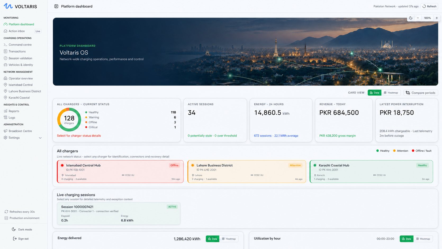The height and width of the screenshot is (249, 442).
Task: Click the green Healthy legend dot in All chargers header
Action: tap(377, 151)
